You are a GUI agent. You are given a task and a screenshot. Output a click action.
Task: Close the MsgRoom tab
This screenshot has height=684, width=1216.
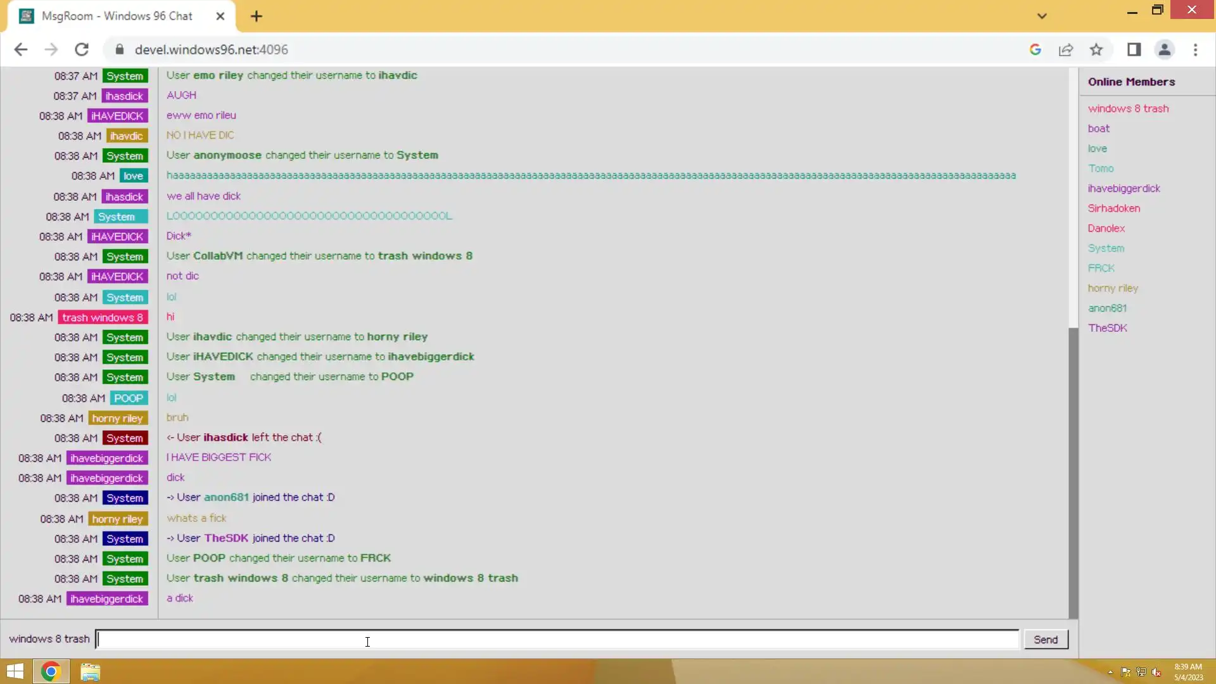coord(220,16)
